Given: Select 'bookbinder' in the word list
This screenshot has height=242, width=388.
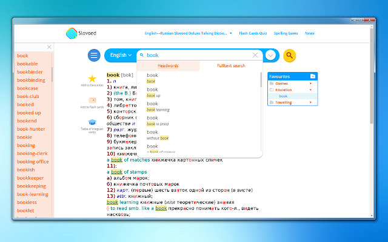Looking at the screenshot, I should coord(30,72).
